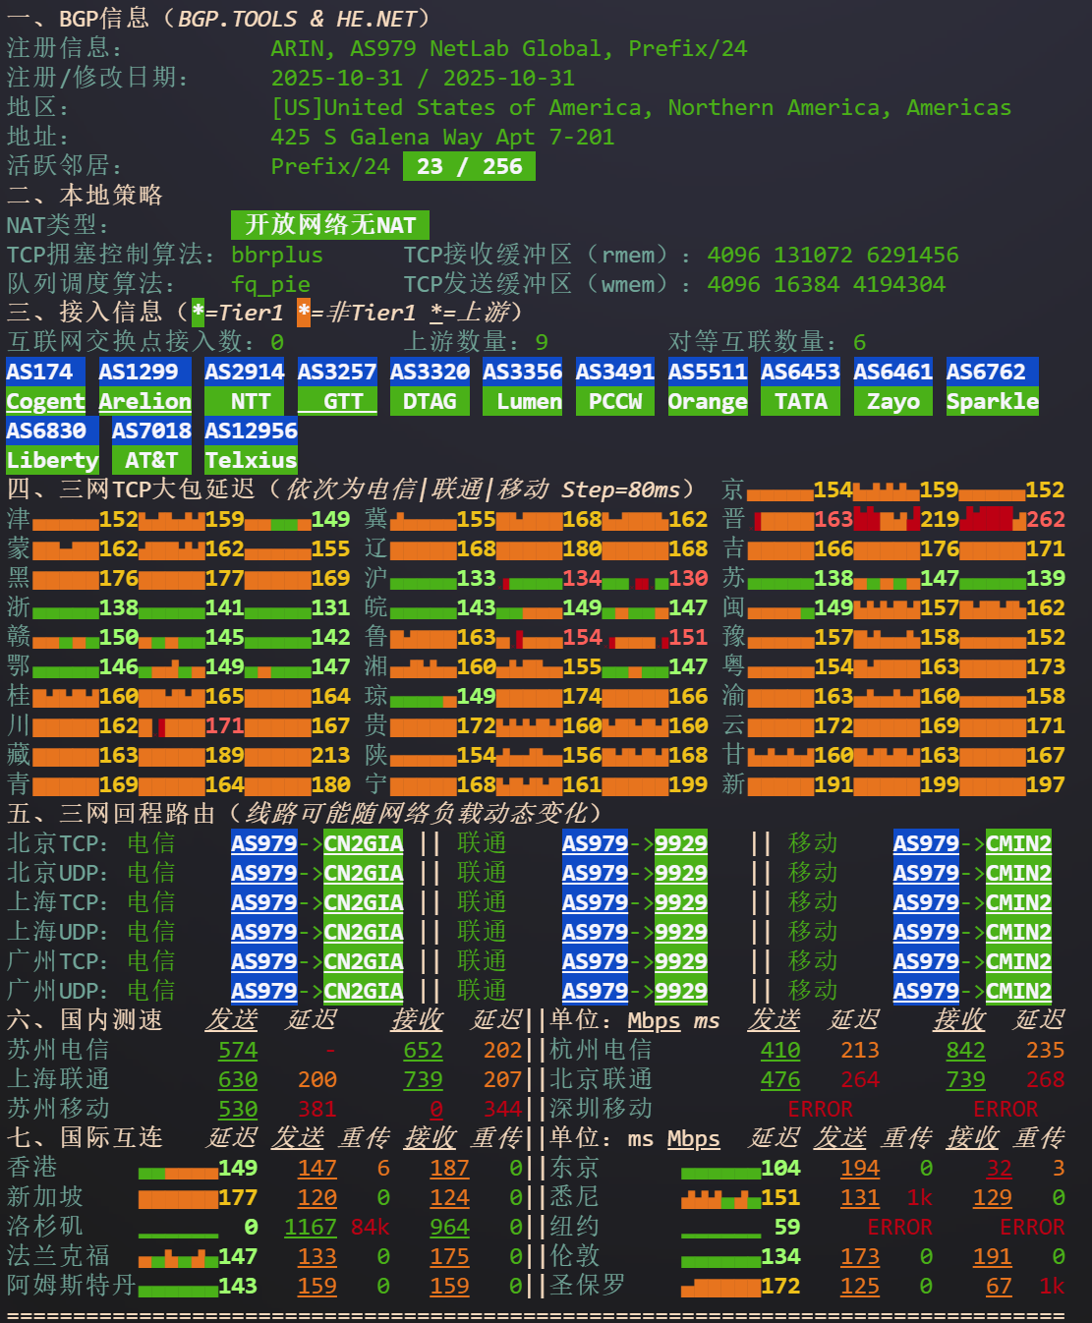Select the PCCW label

click(615, 401)
